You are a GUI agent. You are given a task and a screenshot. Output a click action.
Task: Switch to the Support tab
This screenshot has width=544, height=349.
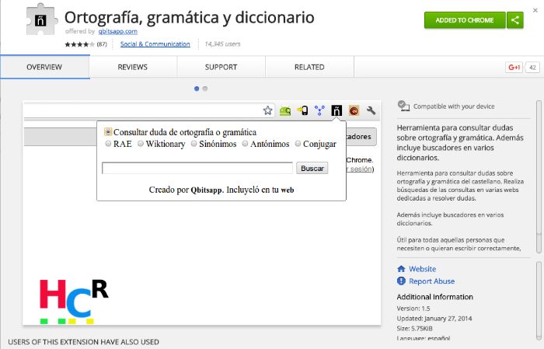click(x=221, y=67)
